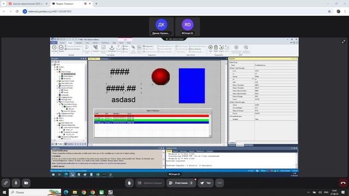This screenshot has width=349, height=196.
Task: Switch to the Build tab in Feedback Zone
Action: (x=169, y=151)
